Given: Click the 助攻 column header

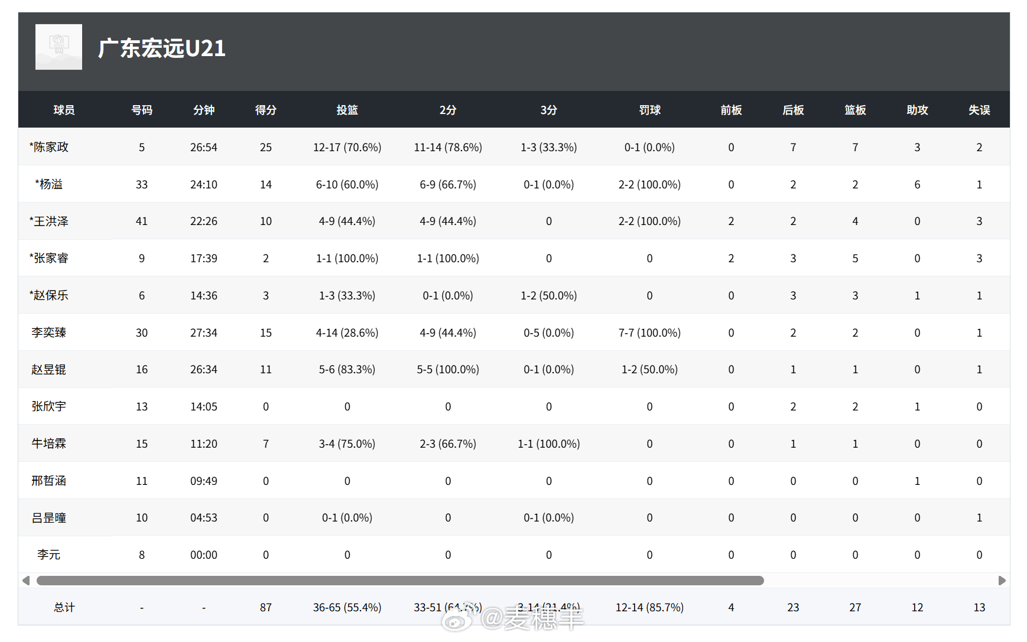Looking at the screenshot, I should tap(917, 110).
